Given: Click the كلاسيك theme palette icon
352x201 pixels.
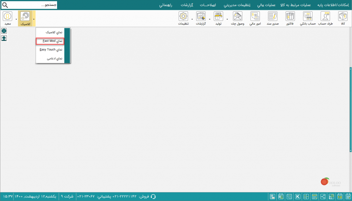Looking at the screenshot, I should [x=25, y=16].
